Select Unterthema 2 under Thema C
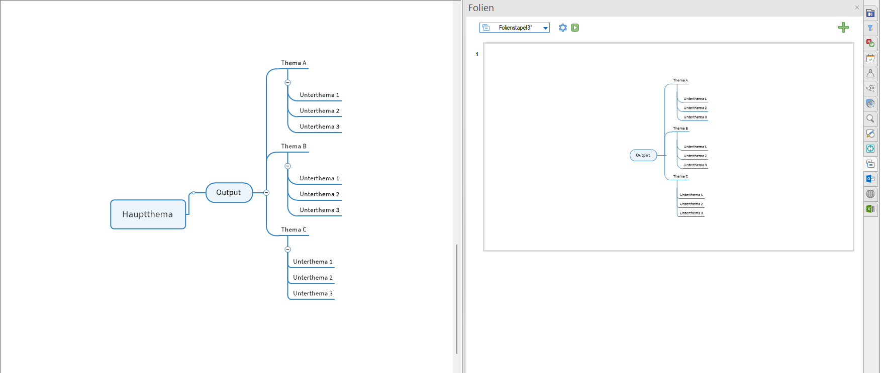Image resolution: width=883 pixels, height=373 pixels. [313, 278]
